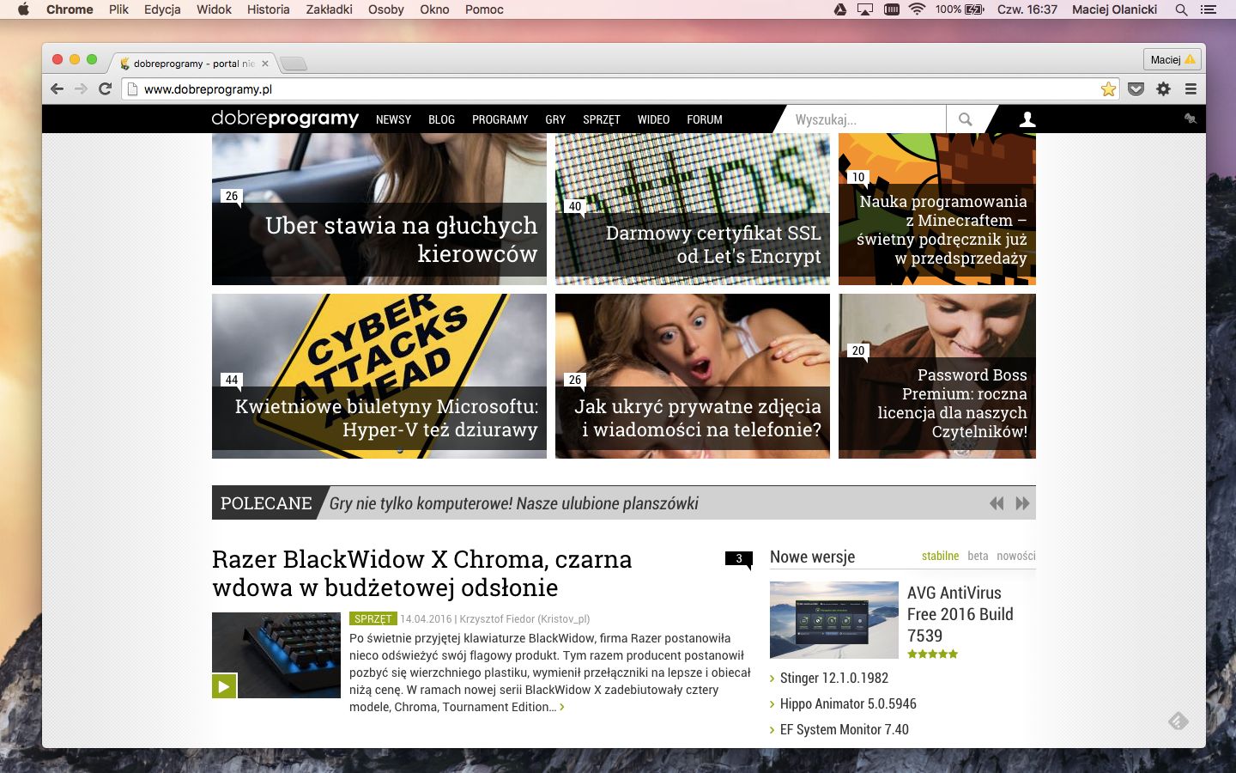Open the Chrome hamburger menu

coord(1191,88)
